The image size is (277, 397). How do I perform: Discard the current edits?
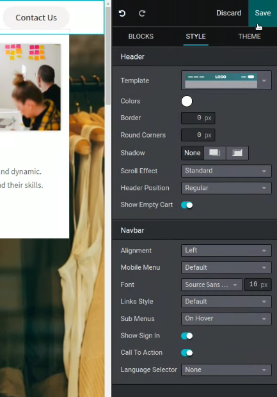228,13
